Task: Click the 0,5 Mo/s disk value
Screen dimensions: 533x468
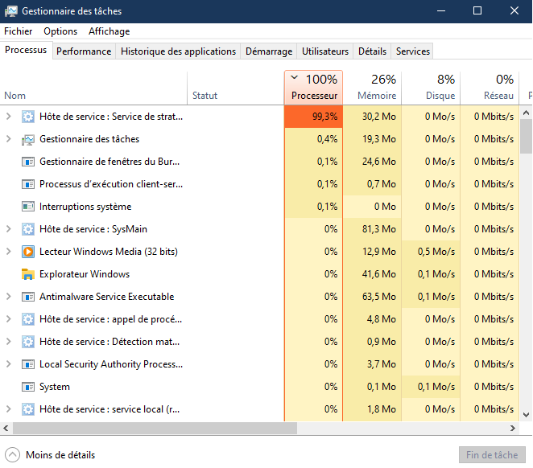Action: (436, 252)
